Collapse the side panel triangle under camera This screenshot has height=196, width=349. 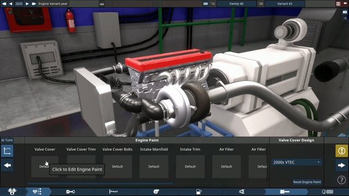(x=345, y=19)
